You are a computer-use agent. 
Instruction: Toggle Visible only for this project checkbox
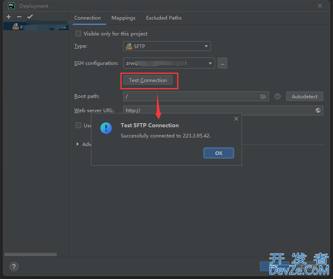(78, 33)
